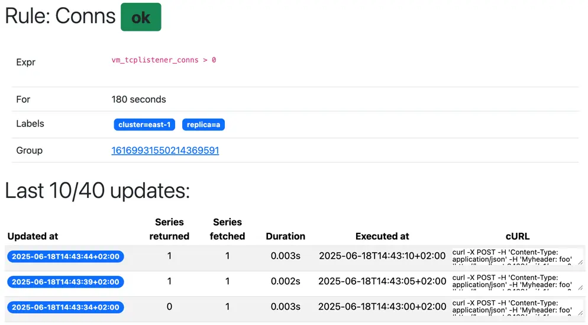588x325 pixels.
Task: Click the 0.002s duration cell
Action: coord(285,282)
